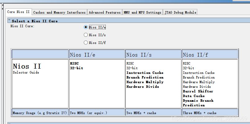Viewport: 250px width, 124px height.
Task: Open the JTAG Debug Module tab
Action: coord(180,12)
